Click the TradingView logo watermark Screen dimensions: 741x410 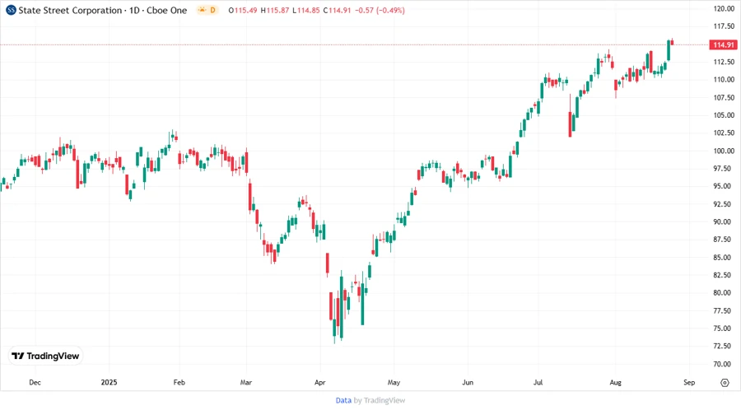[x=46, y=356]
